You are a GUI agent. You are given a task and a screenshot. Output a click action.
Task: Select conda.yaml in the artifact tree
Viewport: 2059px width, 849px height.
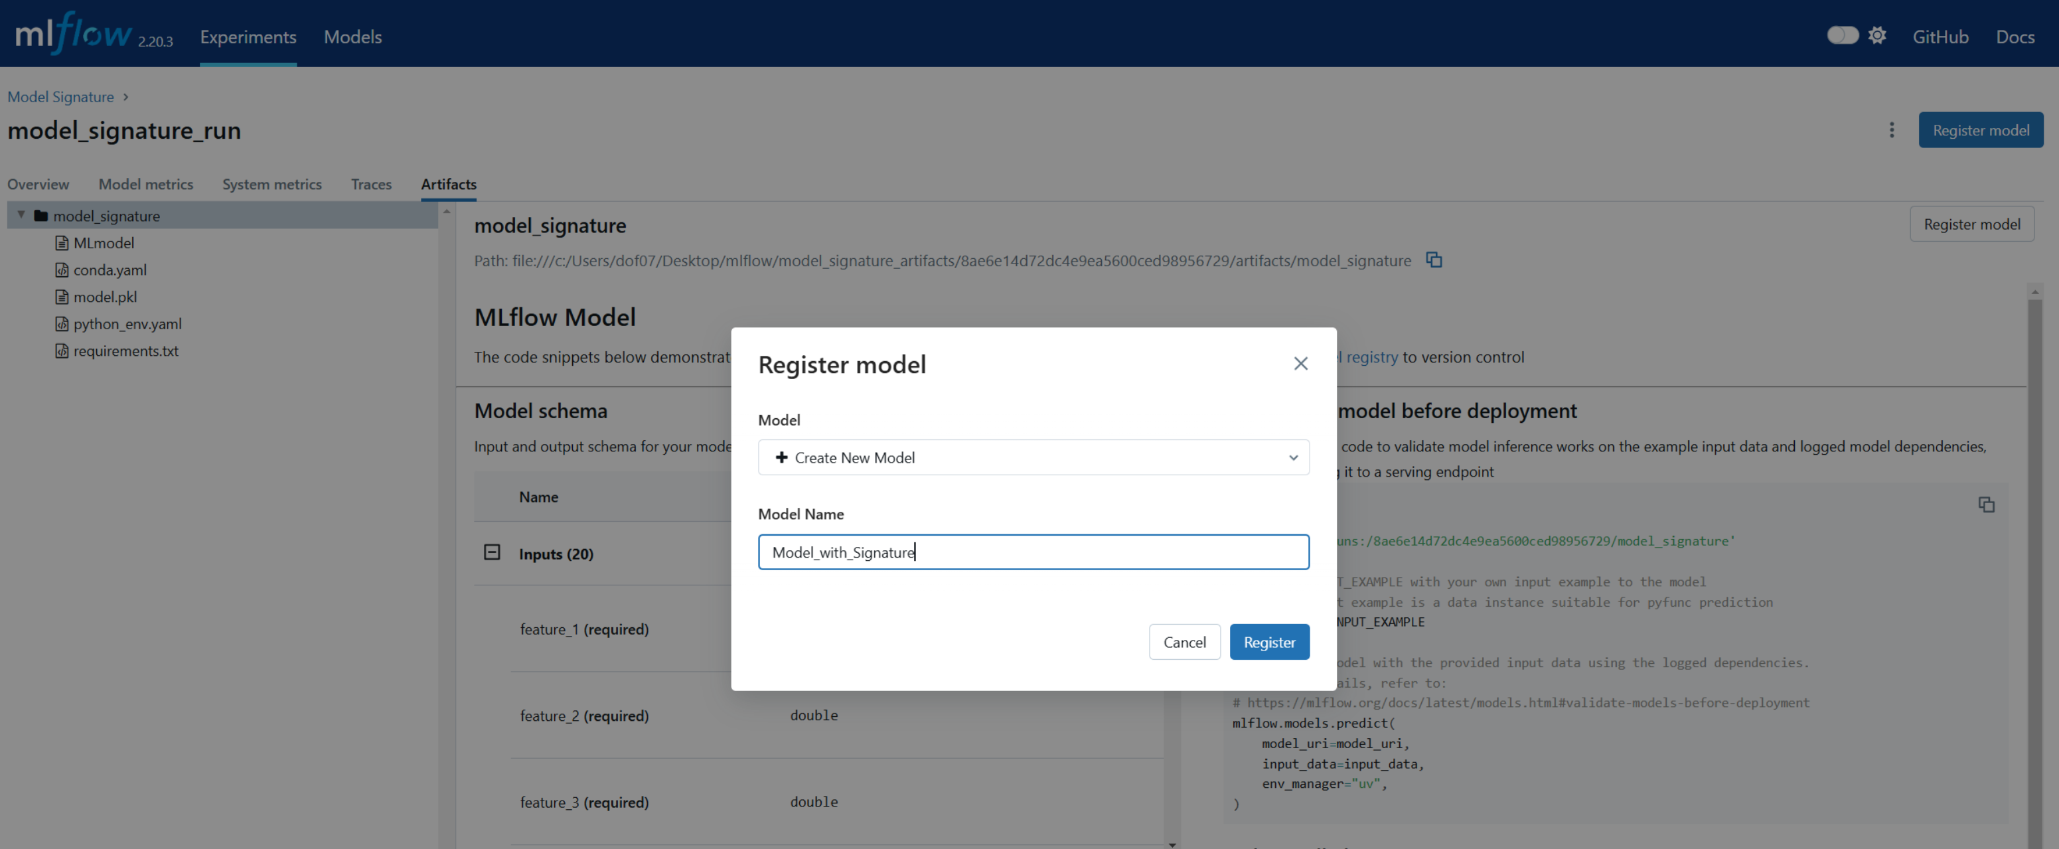(110, 270)
